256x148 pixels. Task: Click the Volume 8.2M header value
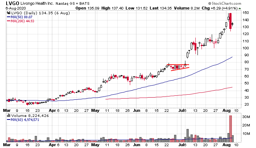(187, 8)
